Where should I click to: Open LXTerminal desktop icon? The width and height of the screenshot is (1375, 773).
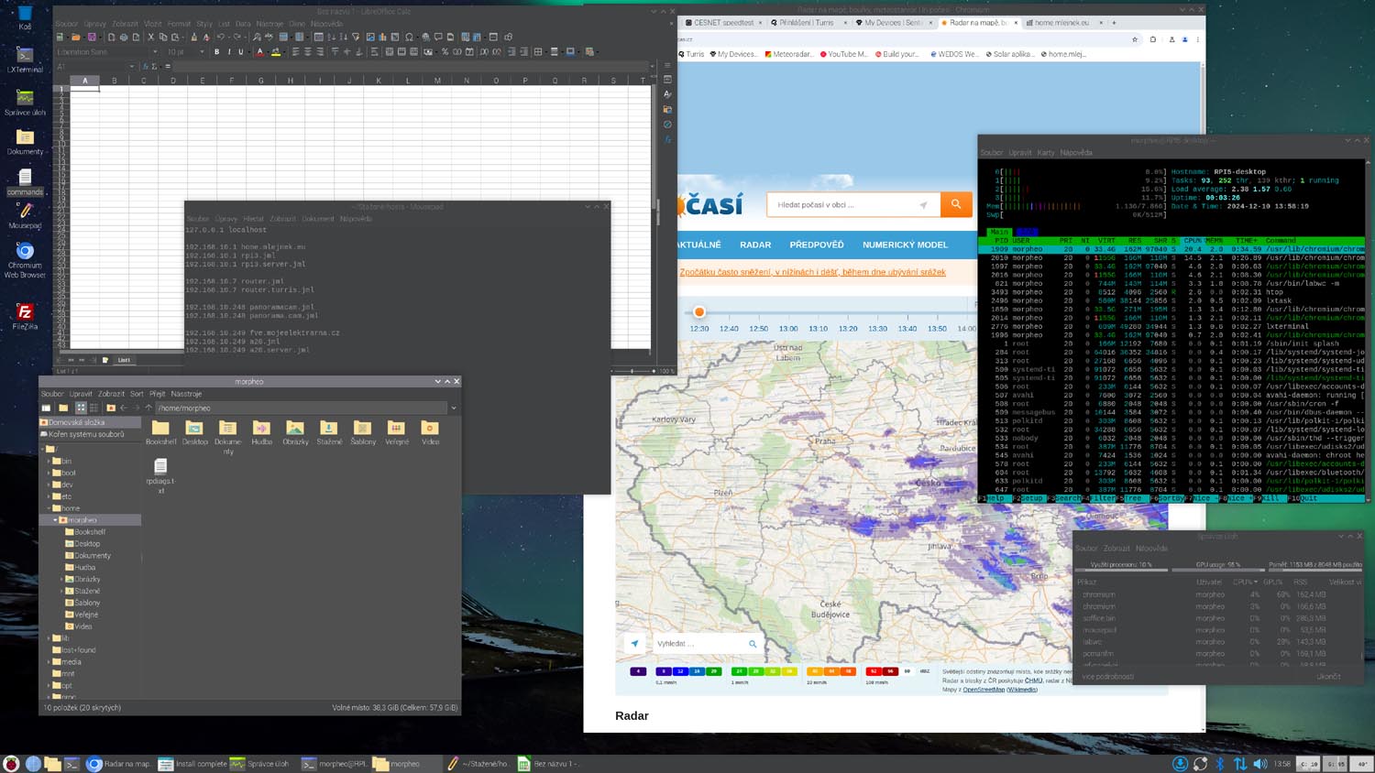click(x=25, y=60)
